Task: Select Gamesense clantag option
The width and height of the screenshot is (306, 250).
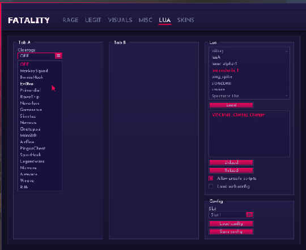Action: 40,110
